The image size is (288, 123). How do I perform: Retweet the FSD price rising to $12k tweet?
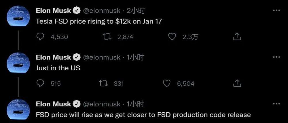click(x=107, y=37)
